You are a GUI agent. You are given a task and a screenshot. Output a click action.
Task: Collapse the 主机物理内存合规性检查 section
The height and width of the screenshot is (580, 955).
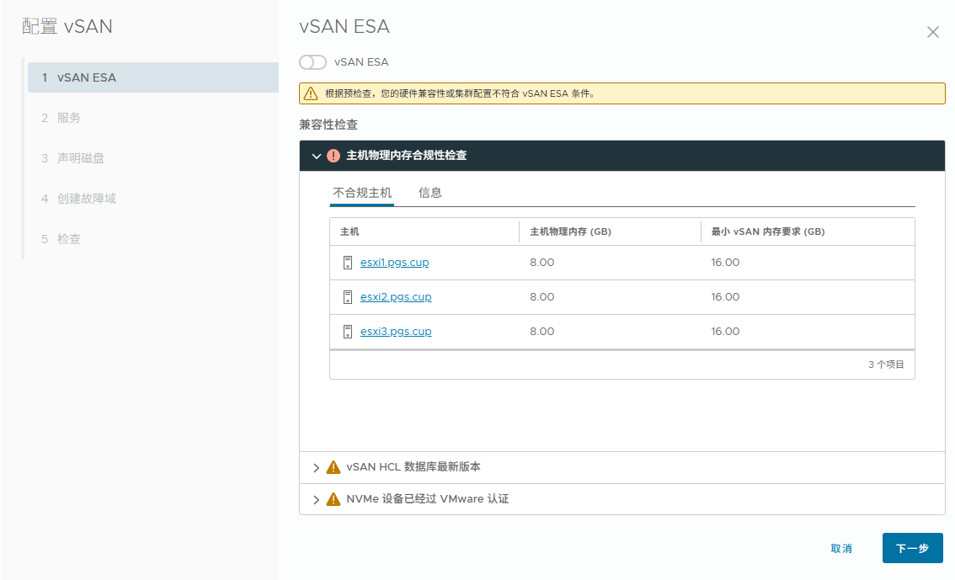coord(316,157)
